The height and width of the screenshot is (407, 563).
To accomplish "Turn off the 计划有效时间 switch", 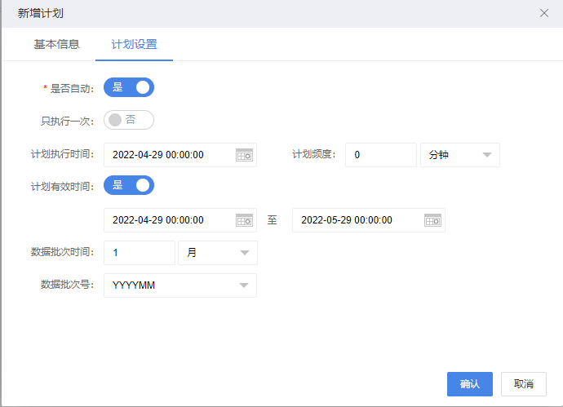I will pyautogui.click(x=129, y=185).
